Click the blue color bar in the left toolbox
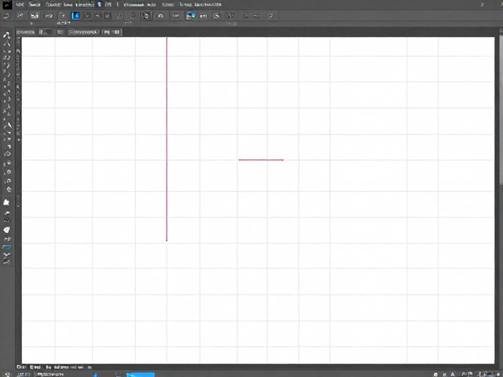This screenshot has width=503, height=377. click(x=7, y=247)
